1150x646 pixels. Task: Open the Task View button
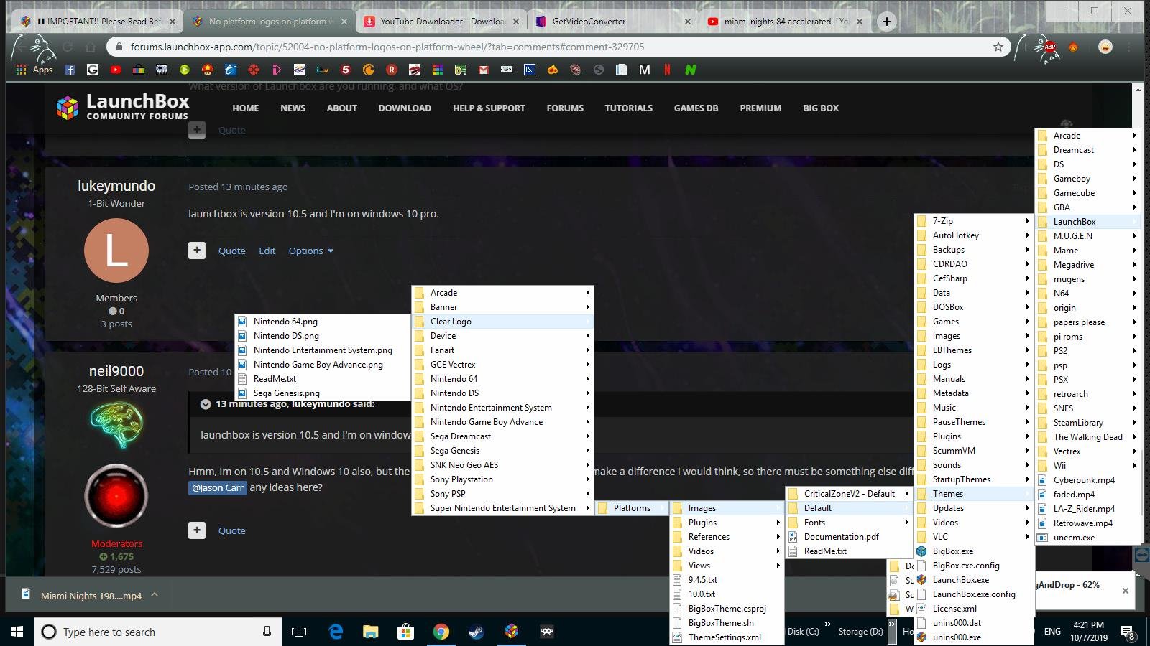tap(299, 632)
